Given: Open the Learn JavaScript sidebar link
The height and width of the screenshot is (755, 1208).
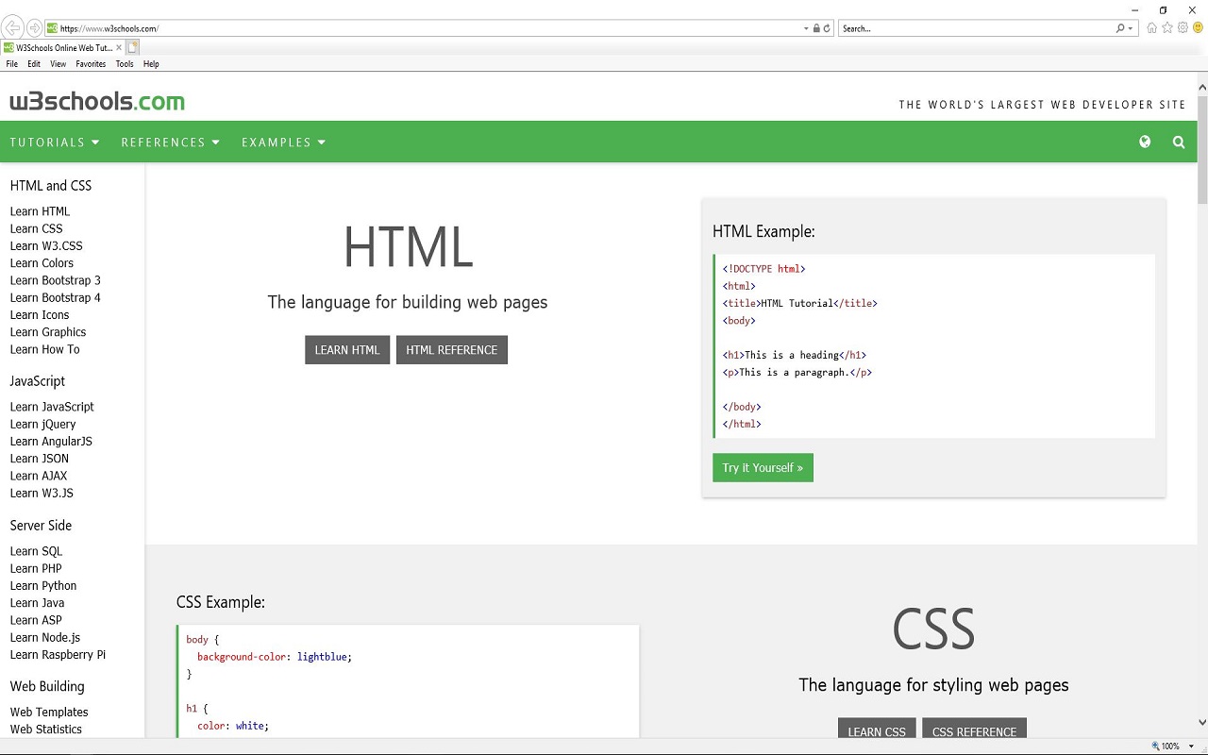Looking at the screenshot, I should (x=52, y=407).
